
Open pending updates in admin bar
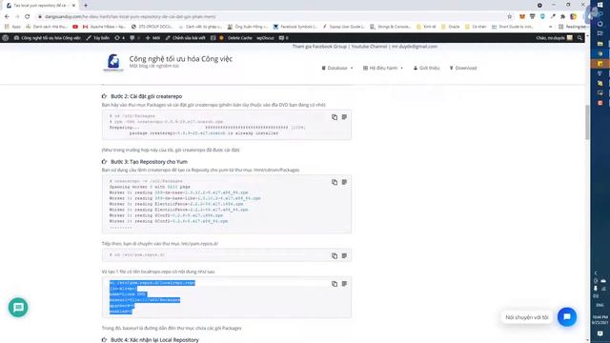click(x=120, y=38)
